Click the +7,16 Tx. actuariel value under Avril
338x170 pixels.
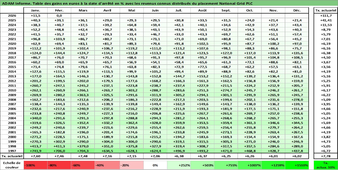107,156
